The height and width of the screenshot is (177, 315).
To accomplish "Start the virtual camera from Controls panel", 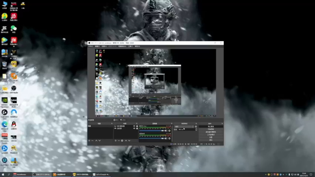I will tap(211, 132).
